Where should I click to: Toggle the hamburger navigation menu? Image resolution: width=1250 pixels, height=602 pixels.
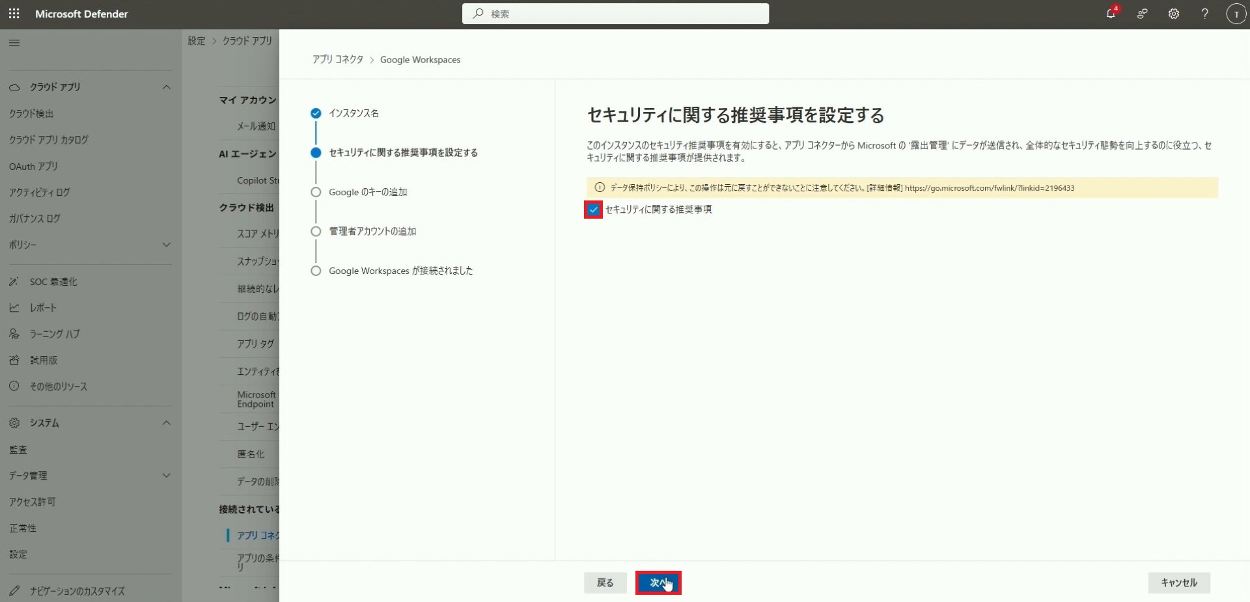click(14, 43)
